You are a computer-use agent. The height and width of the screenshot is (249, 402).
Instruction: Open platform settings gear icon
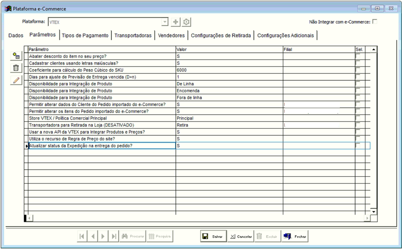click(186, 22)
